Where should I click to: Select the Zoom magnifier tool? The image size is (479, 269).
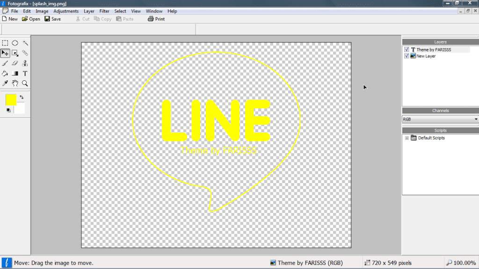[x=25, y=83]
